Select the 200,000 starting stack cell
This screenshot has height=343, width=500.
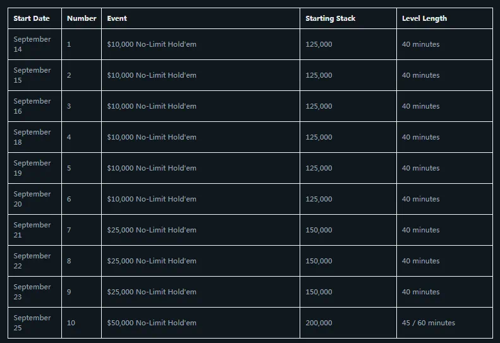319,323
